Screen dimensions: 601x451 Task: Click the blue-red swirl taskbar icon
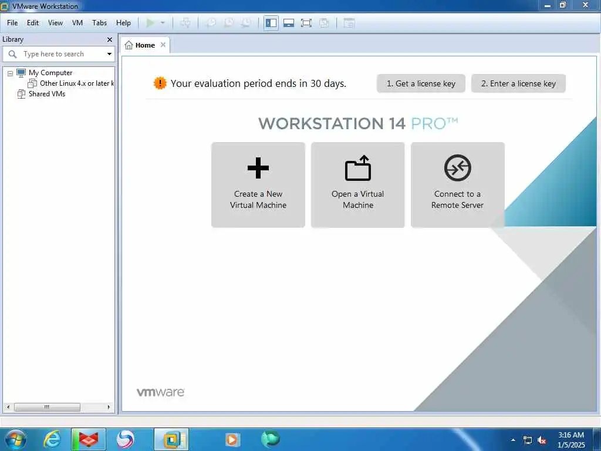(x=125, y=439)
